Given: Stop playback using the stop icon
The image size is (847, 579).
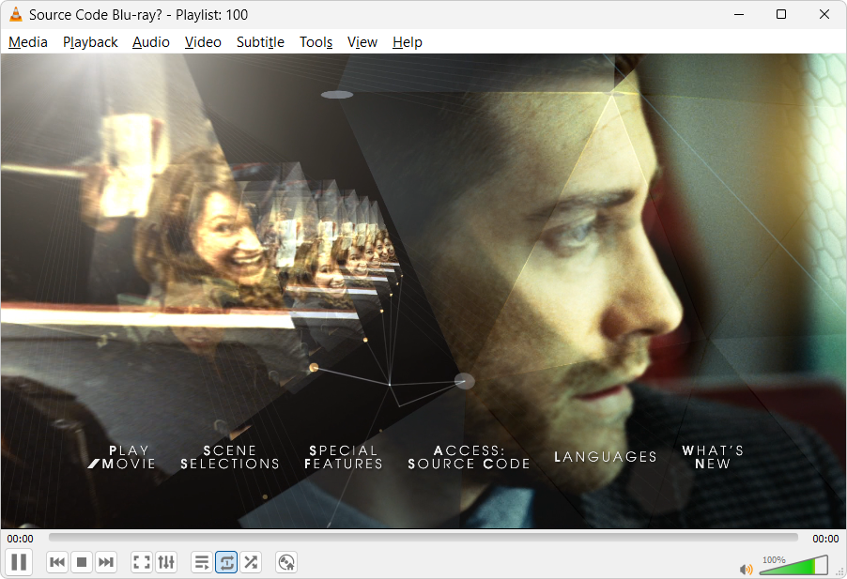Looking at the screenshot, I should tap(82, 562).
